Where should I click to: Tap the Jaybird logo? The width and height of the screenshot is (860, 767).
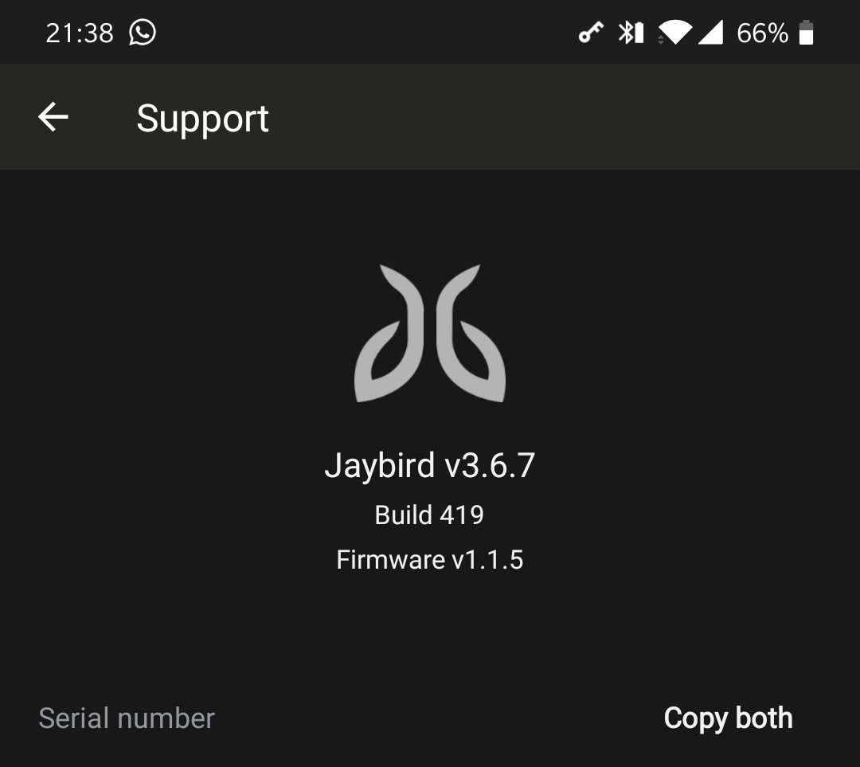[x=430, y=334]
